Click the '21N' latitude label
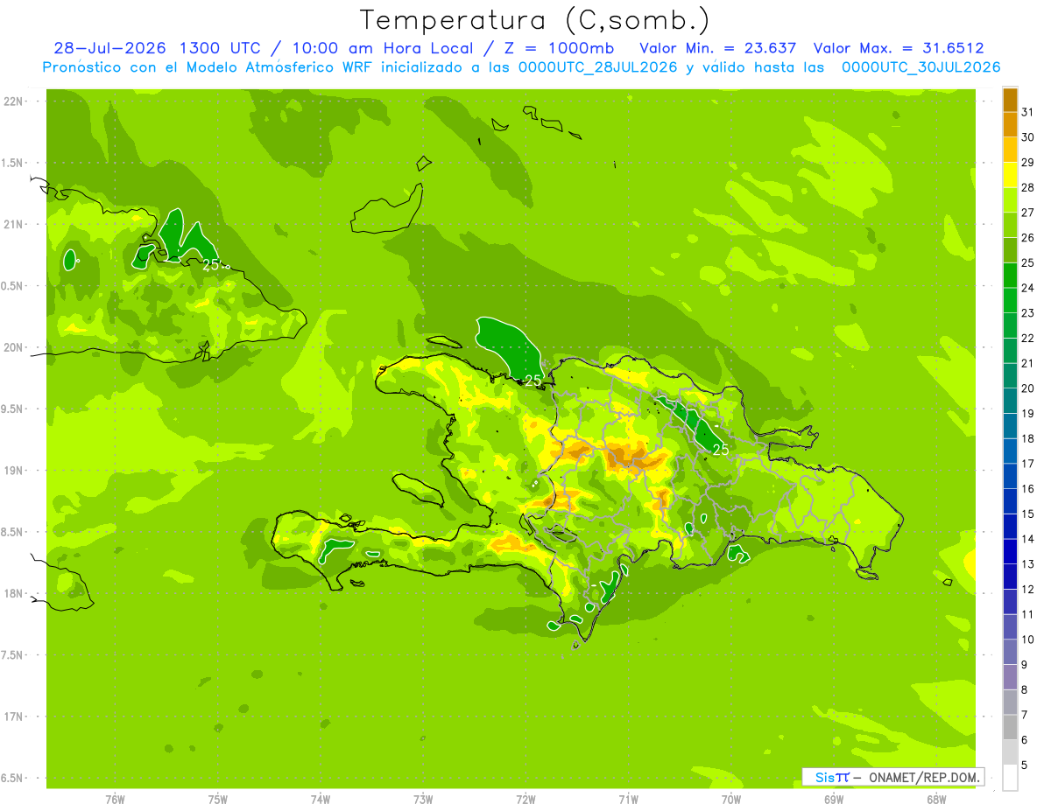This screenshot has width=1051, height=811. coord(13,224)
